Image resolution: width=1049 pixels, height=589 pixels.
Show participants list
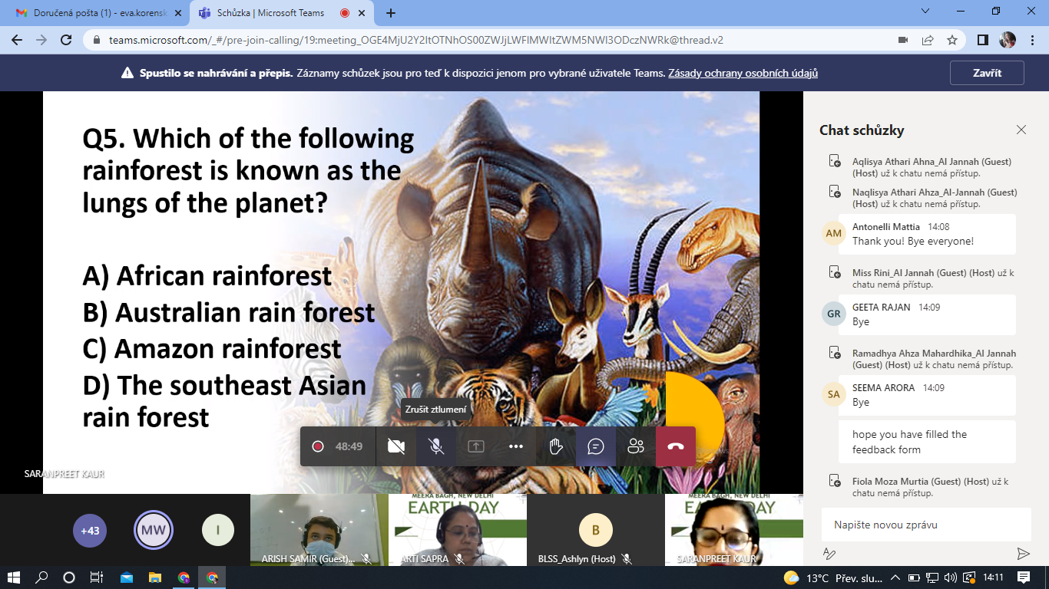pyautogui.click(x=636, y=446)
